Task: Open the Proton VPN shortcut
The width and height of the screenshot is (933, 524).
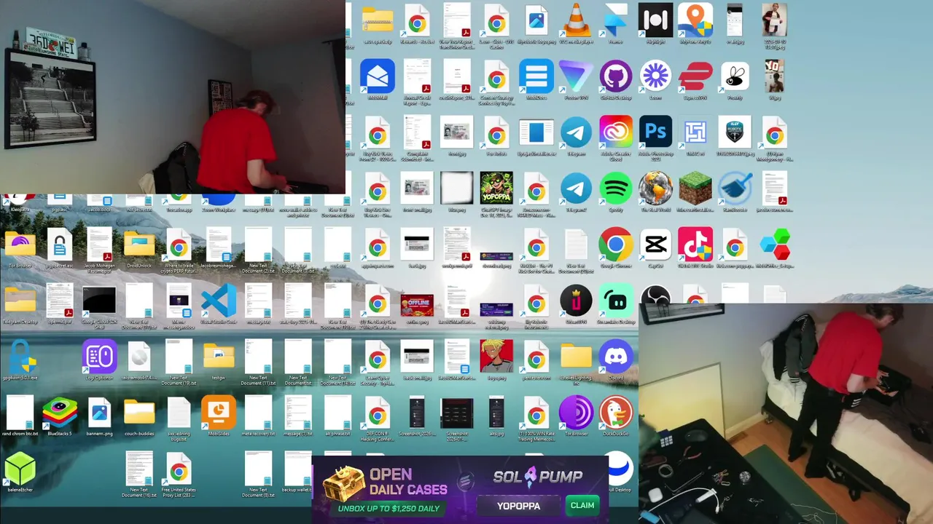Action: click(576, 76)
